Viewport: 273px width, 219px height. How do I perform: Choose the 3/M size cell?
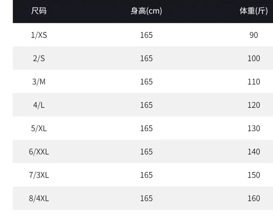[x=39, y=82]
